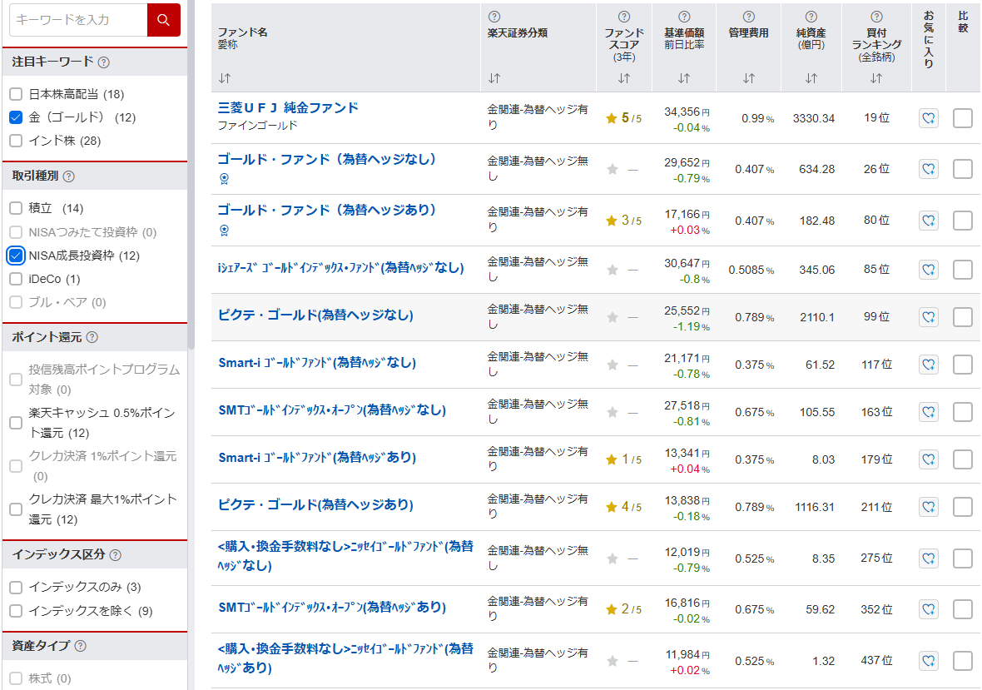982x690 pixels.
Task: Favorite heart for SMTゴールドインデックス(為替ヘッジなし)
Action: pos(929,412)
